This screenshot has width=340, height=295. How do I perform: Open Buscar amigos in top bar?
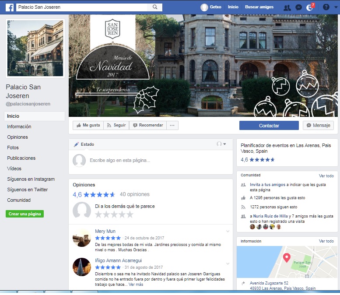pyautogui.click(x=259, y=7)
